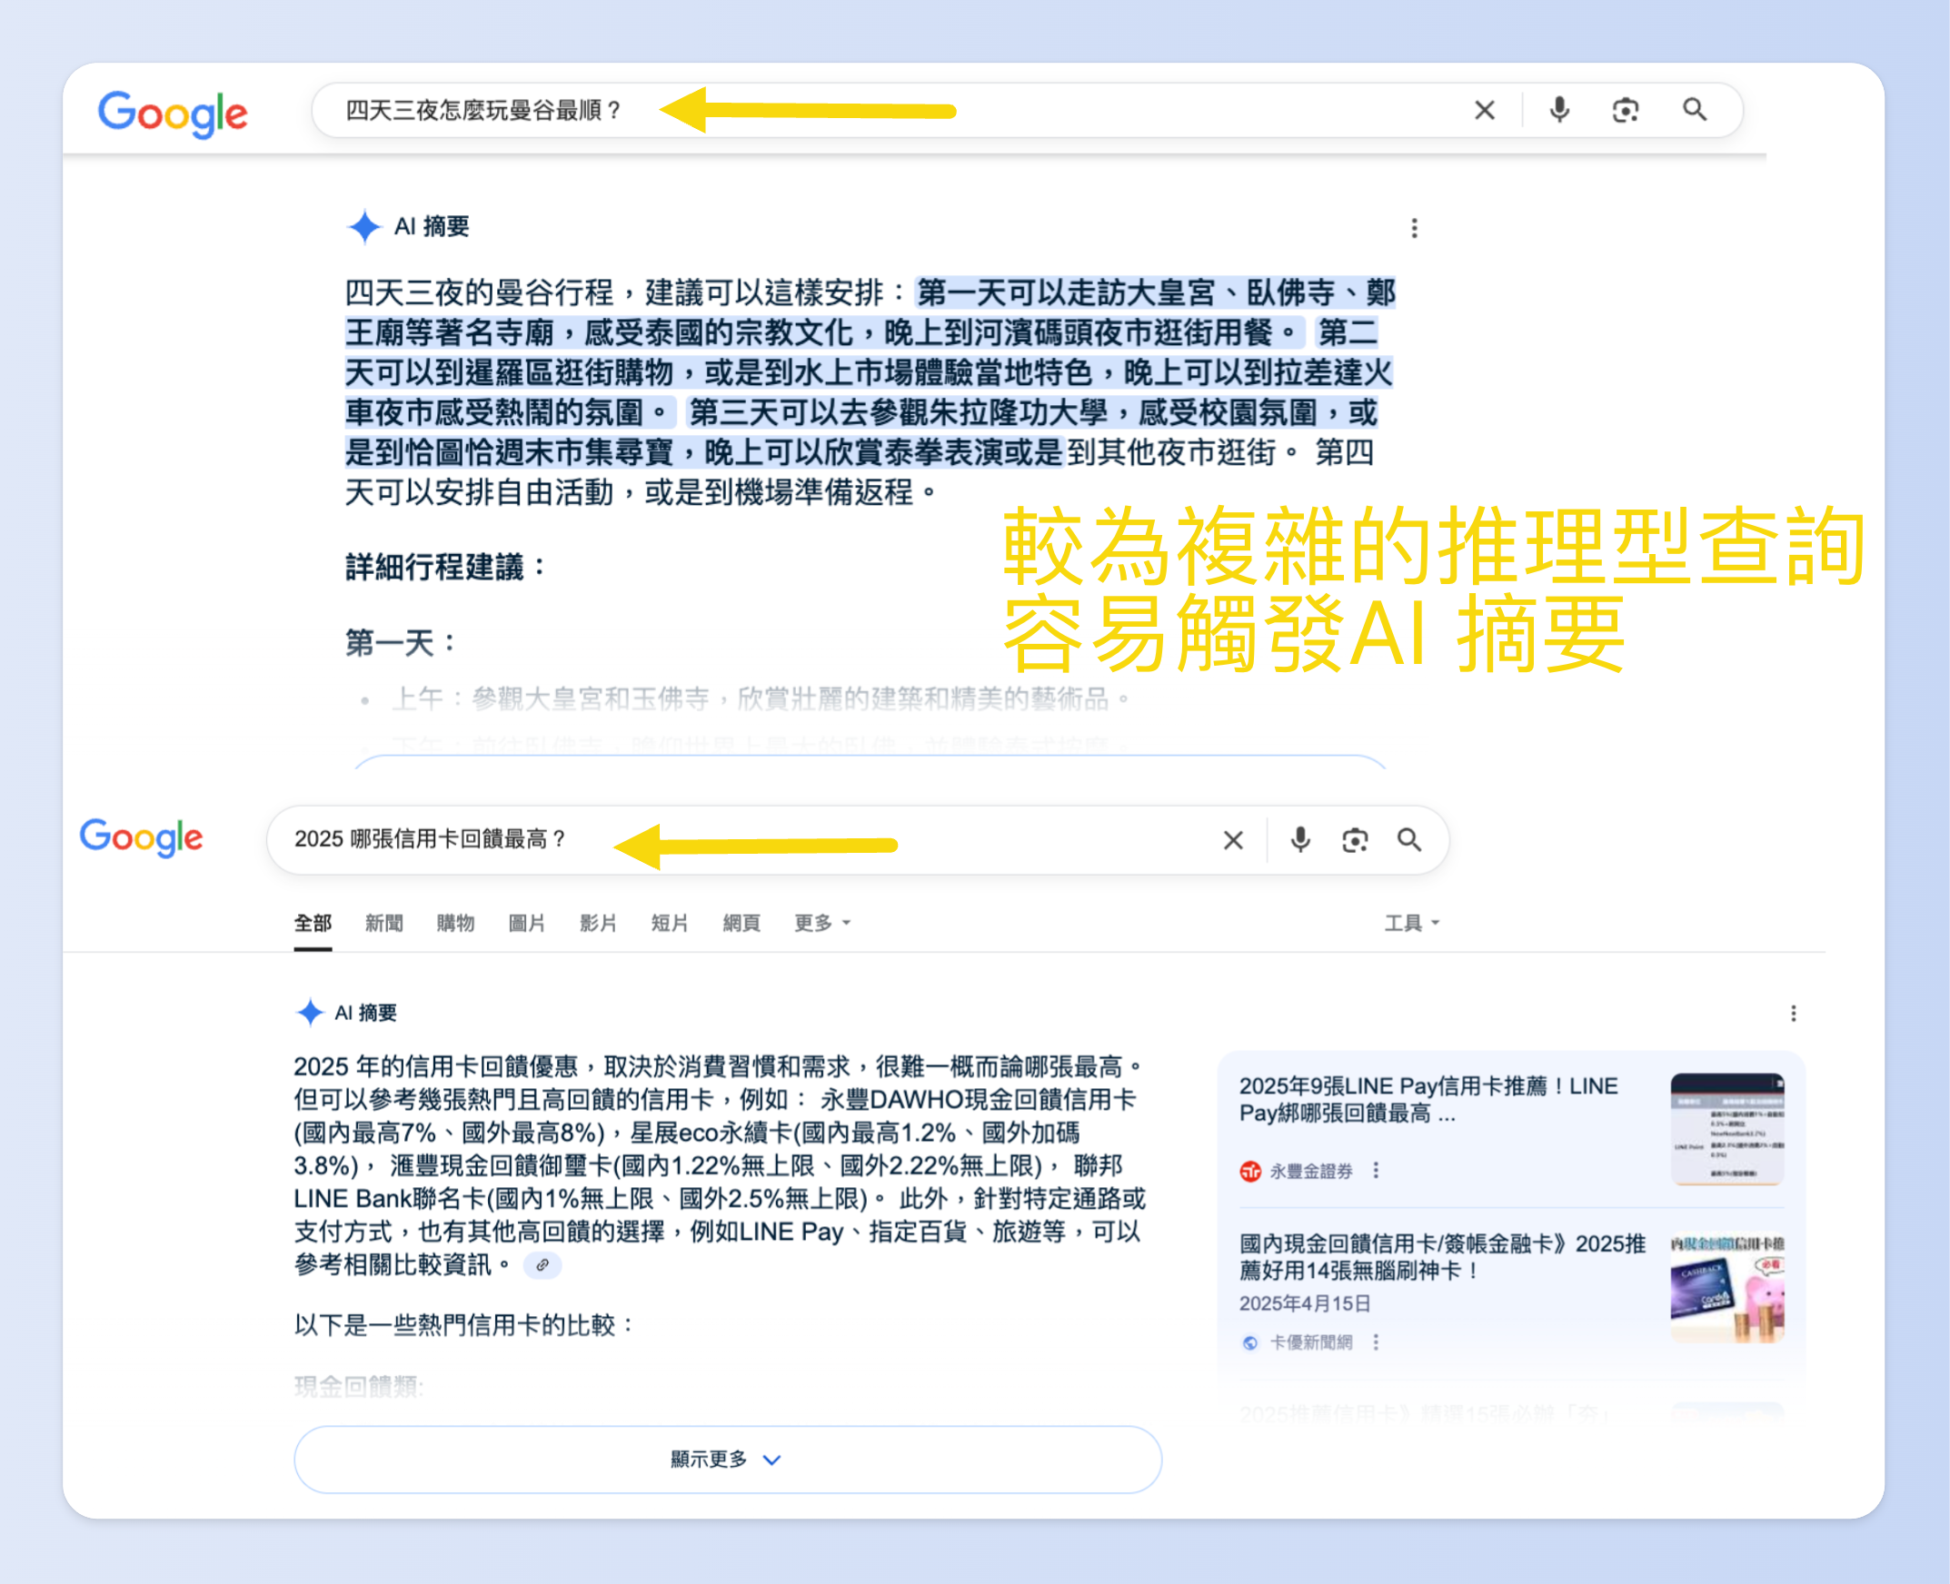Switch to the 網頁 tab

pos(741,924)
